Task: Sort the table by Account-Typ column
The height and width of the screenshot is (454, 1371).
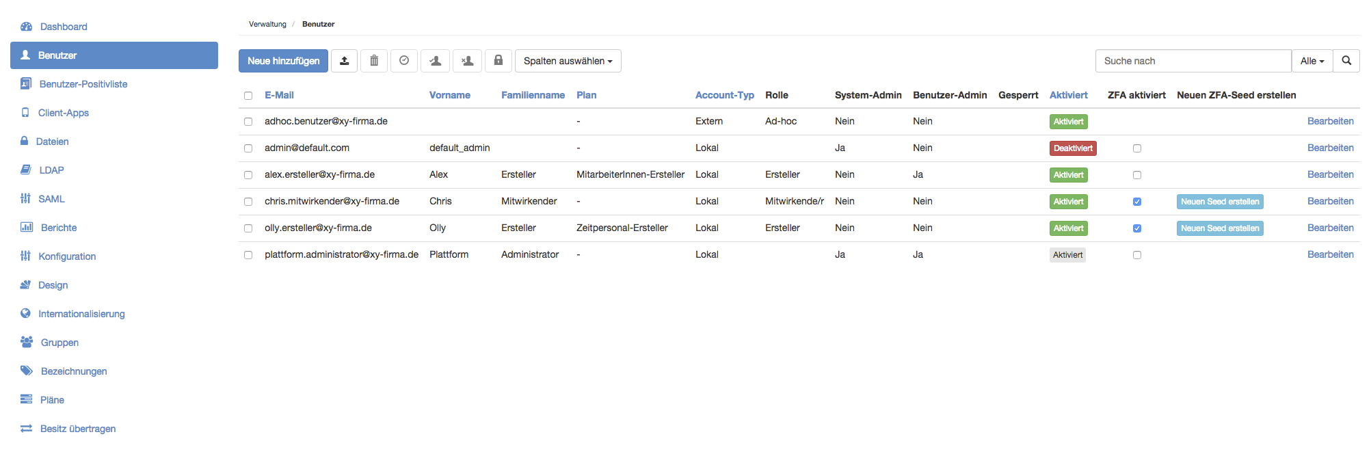Action: tap(725, 95)
